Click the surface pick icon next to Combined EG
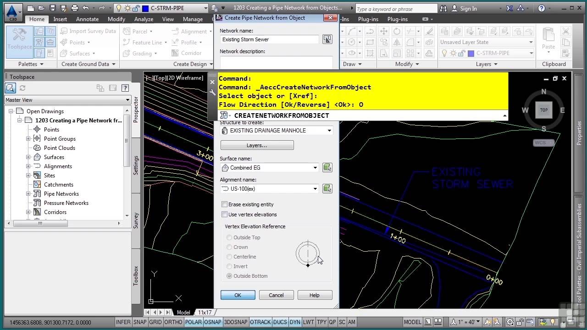Viewport: 587px width, 330px height. click(x=327, y=167)
